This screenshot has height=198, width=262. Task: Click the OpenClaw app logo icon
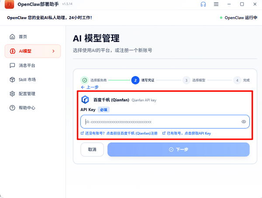coord(9,4)
